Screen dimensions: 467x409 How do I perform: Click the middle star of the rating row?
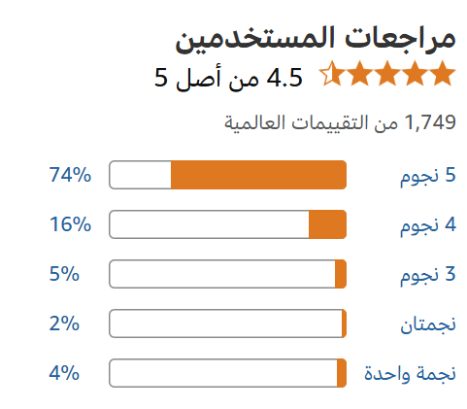[x=387, y=74]
